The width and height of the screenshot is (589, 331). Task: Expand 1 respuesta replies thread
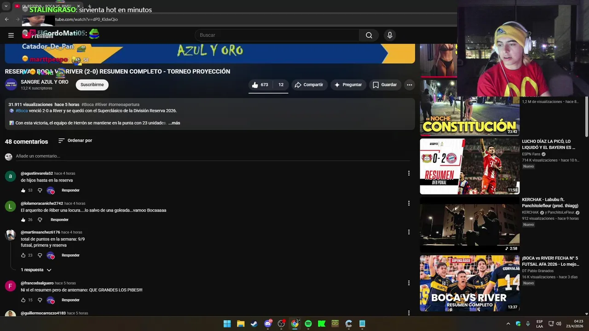(x=36, y=270)
